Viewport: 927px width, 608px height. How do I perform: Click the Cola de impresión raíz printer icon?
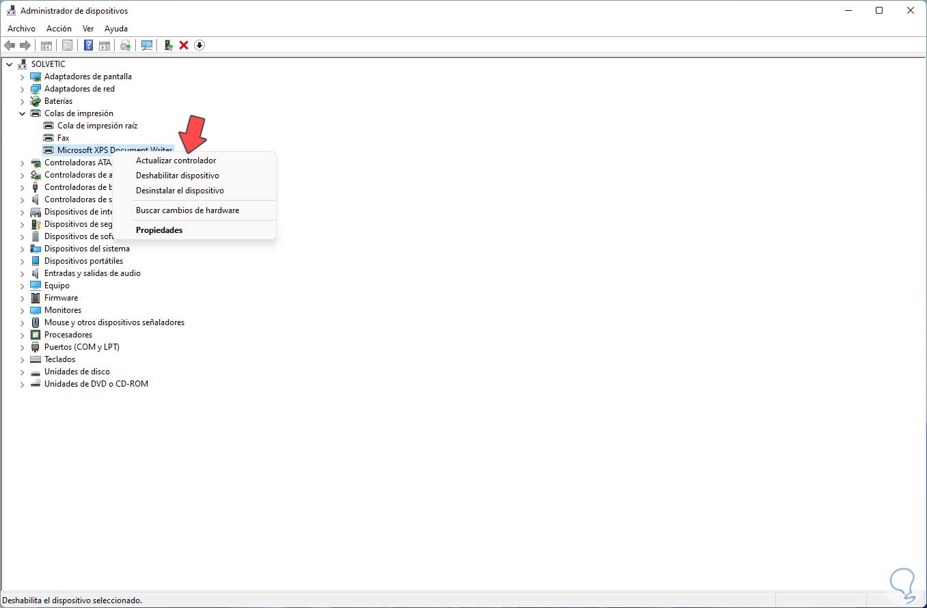(x=49, y=126)
